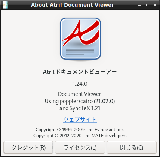The width and height of the screenshot is (160, 157).
Task: Click the MATE developers copyright line
Action: coord(80,136)
